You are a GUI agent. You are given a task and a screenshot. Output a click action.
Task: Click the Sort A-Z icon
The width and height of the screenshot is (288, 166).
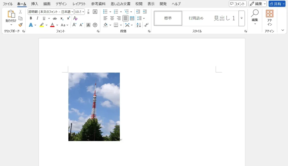click(x=139, y=25)
